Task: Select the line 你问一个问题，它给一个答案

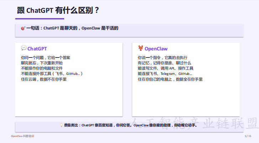Action: click(x=45, y=57)
